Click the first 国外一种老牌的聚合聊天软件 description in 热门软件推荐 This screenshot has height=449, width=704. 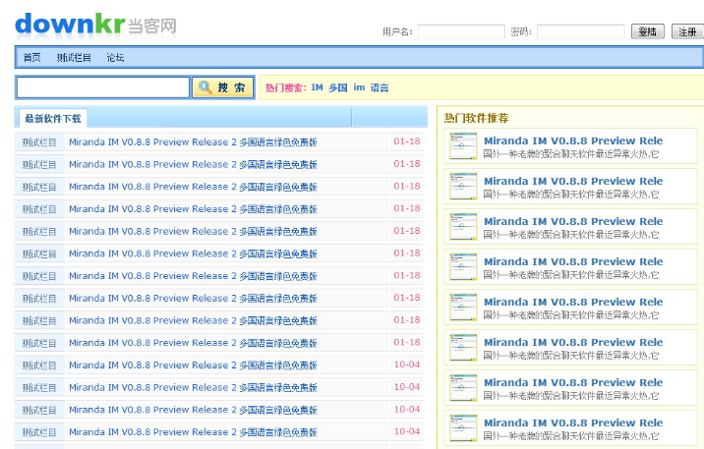570,154
